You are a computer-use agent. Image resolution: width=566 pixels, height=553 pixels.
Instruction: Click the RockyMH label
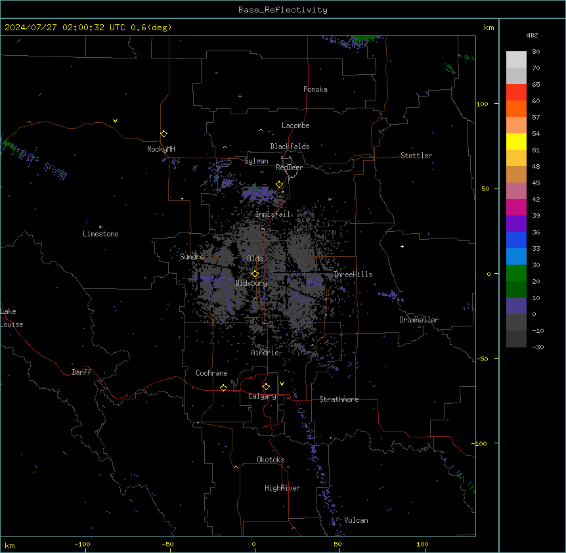coord(161,149)
